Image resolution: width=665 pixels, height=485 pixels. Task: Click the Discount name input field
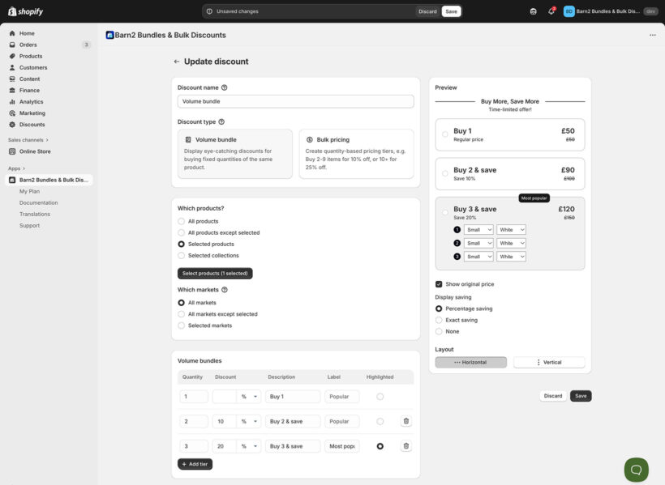click(x=295, y=100)
